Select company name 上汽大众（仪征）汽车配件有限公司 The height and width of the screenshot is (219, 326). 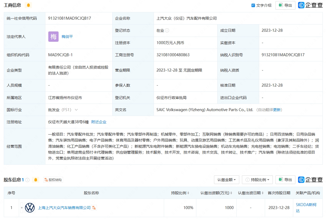click(187, 18)
